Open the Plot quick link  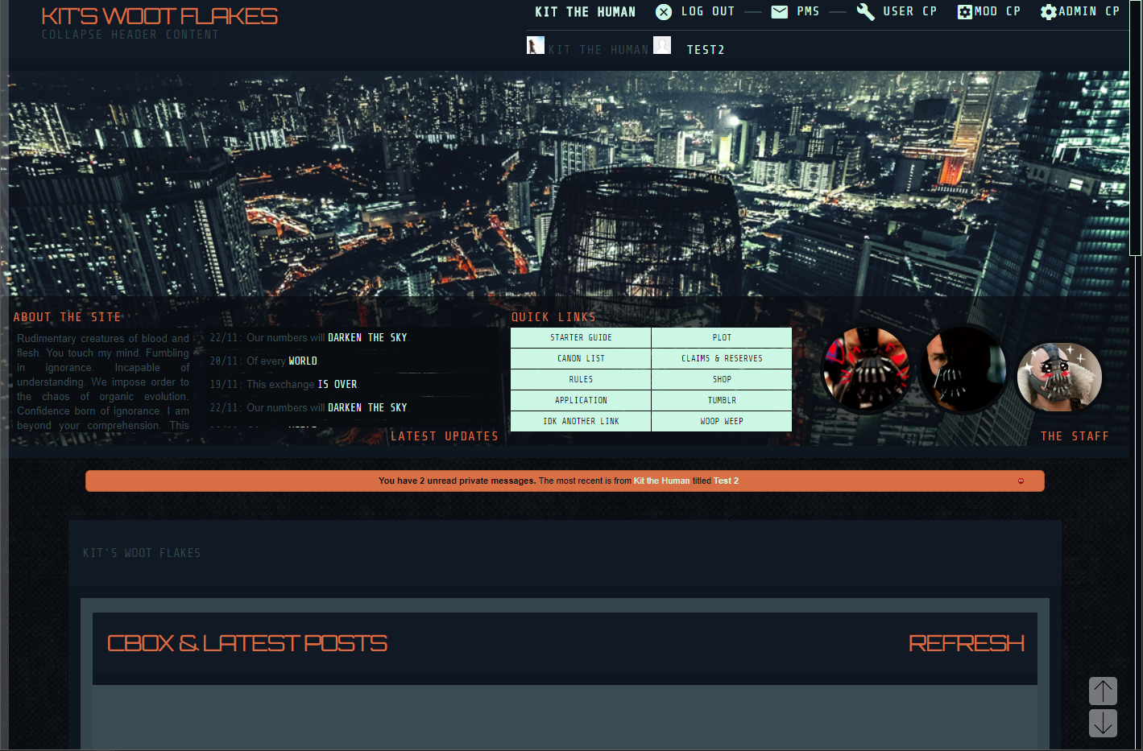click(722, 338)
